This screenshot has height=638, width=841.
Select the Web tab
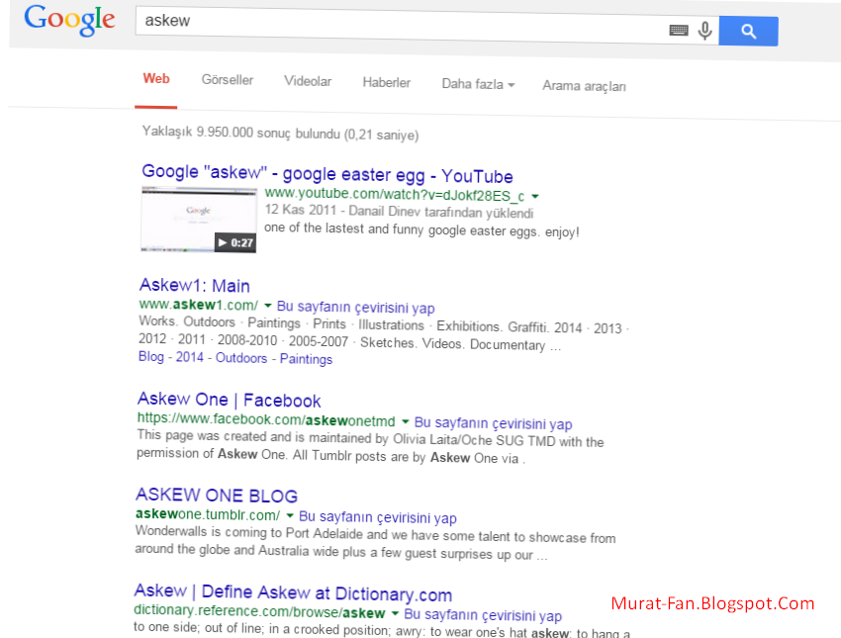click(156, 79)
